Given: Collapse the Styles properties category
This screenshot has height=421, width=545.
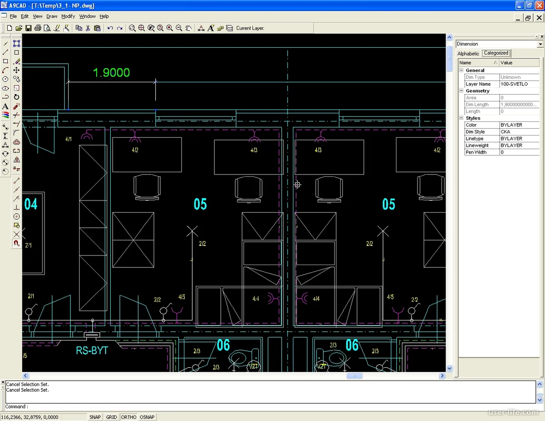Looking at the screenshot, I should coord(461,118).
